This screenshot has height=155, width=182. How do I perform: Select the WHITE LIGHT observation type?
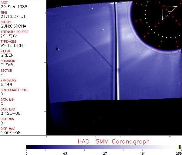click(12, 45)
